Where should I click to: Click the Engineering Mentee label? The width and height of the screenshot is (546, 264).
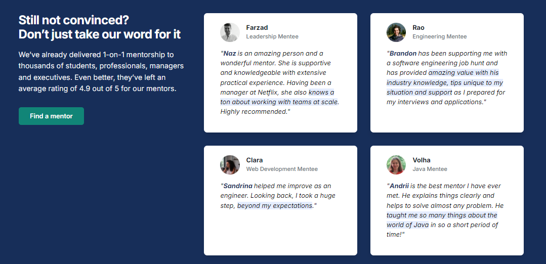point(440,36)
